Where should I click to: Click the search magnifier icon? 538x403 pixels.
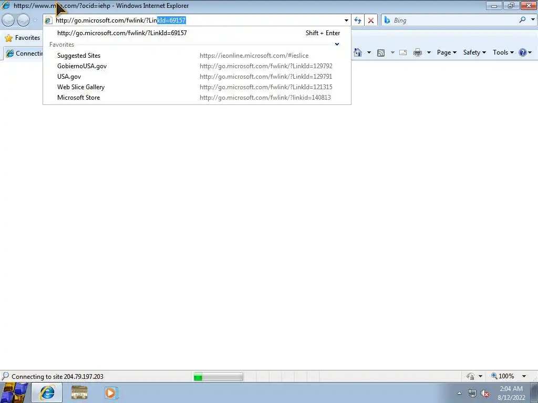click(x=522, y=20)
